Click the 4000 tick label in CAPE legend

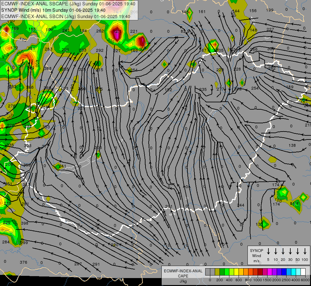tap(295, 280)
